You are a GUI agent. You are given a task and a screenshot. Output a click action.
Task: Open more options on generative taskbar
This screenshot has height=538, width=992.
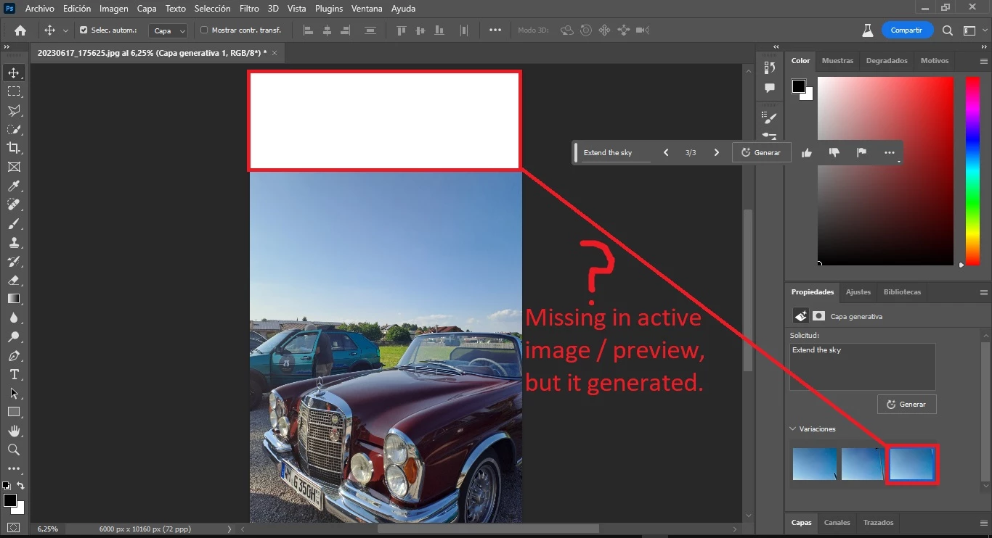[889, 152]
